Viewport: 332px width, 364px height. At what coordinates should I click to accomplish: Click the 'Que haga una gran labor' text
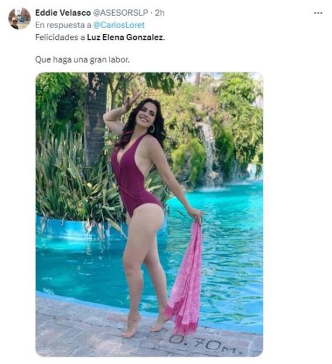click(82, 60)
